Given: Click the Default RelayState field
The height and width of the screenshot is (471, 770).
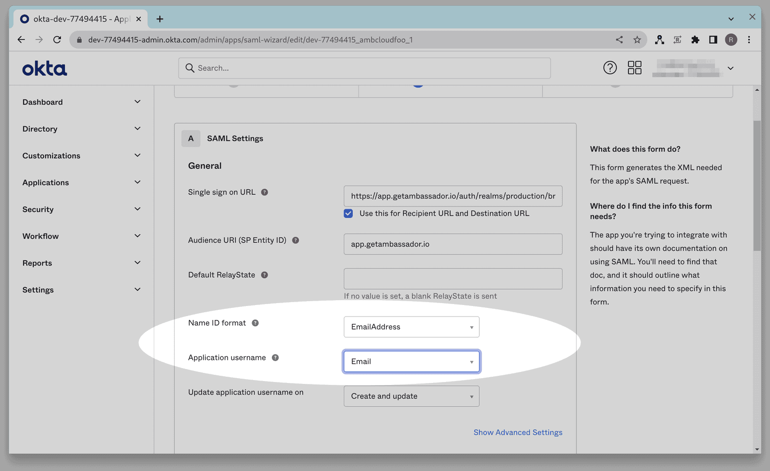Looking at the screenshot, I should tap(453, 279).
